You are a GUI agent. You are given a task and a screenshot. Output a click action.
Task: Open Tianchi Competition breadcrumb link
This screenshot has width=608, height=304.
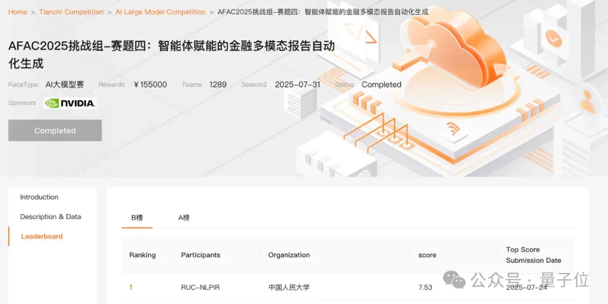pos(71,12)
